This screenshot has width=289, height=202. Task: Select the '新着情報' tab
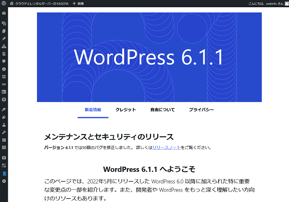pyautogui.click(x=93, y=110)
